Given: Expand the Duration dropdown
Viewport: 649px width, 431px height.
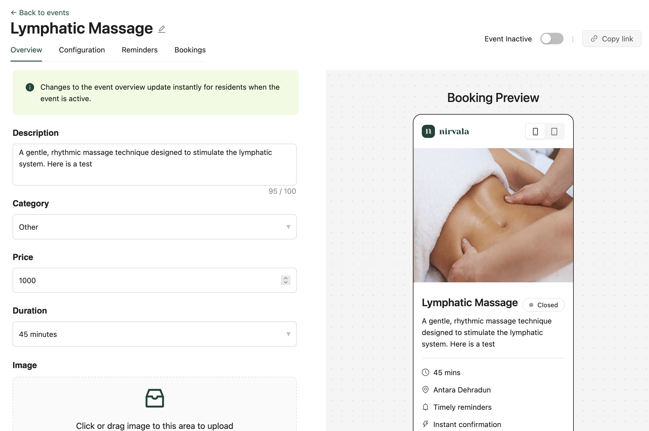Looking at the screenshot, I should 154,334.
